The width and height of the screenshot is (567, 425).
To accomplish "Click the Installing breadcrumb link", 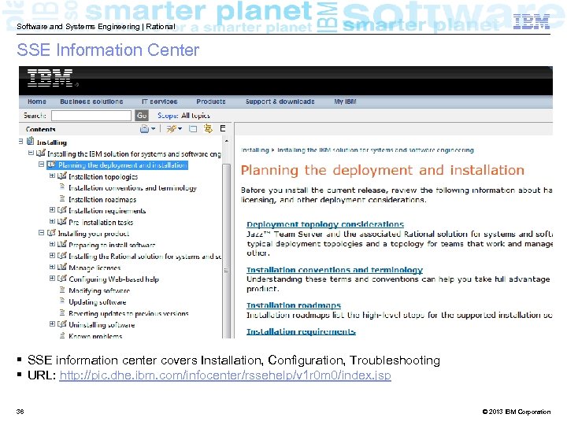I will (x=255, y=150).
